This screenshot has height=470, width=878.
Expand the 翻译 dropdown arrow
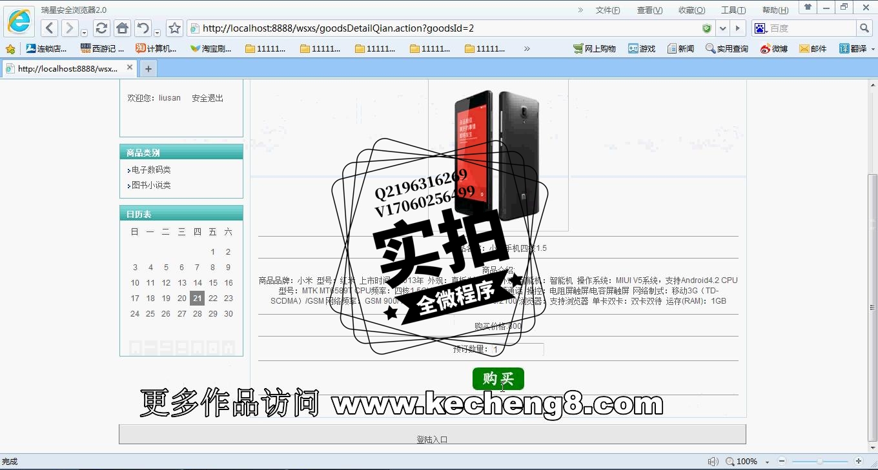click(873, 49)
